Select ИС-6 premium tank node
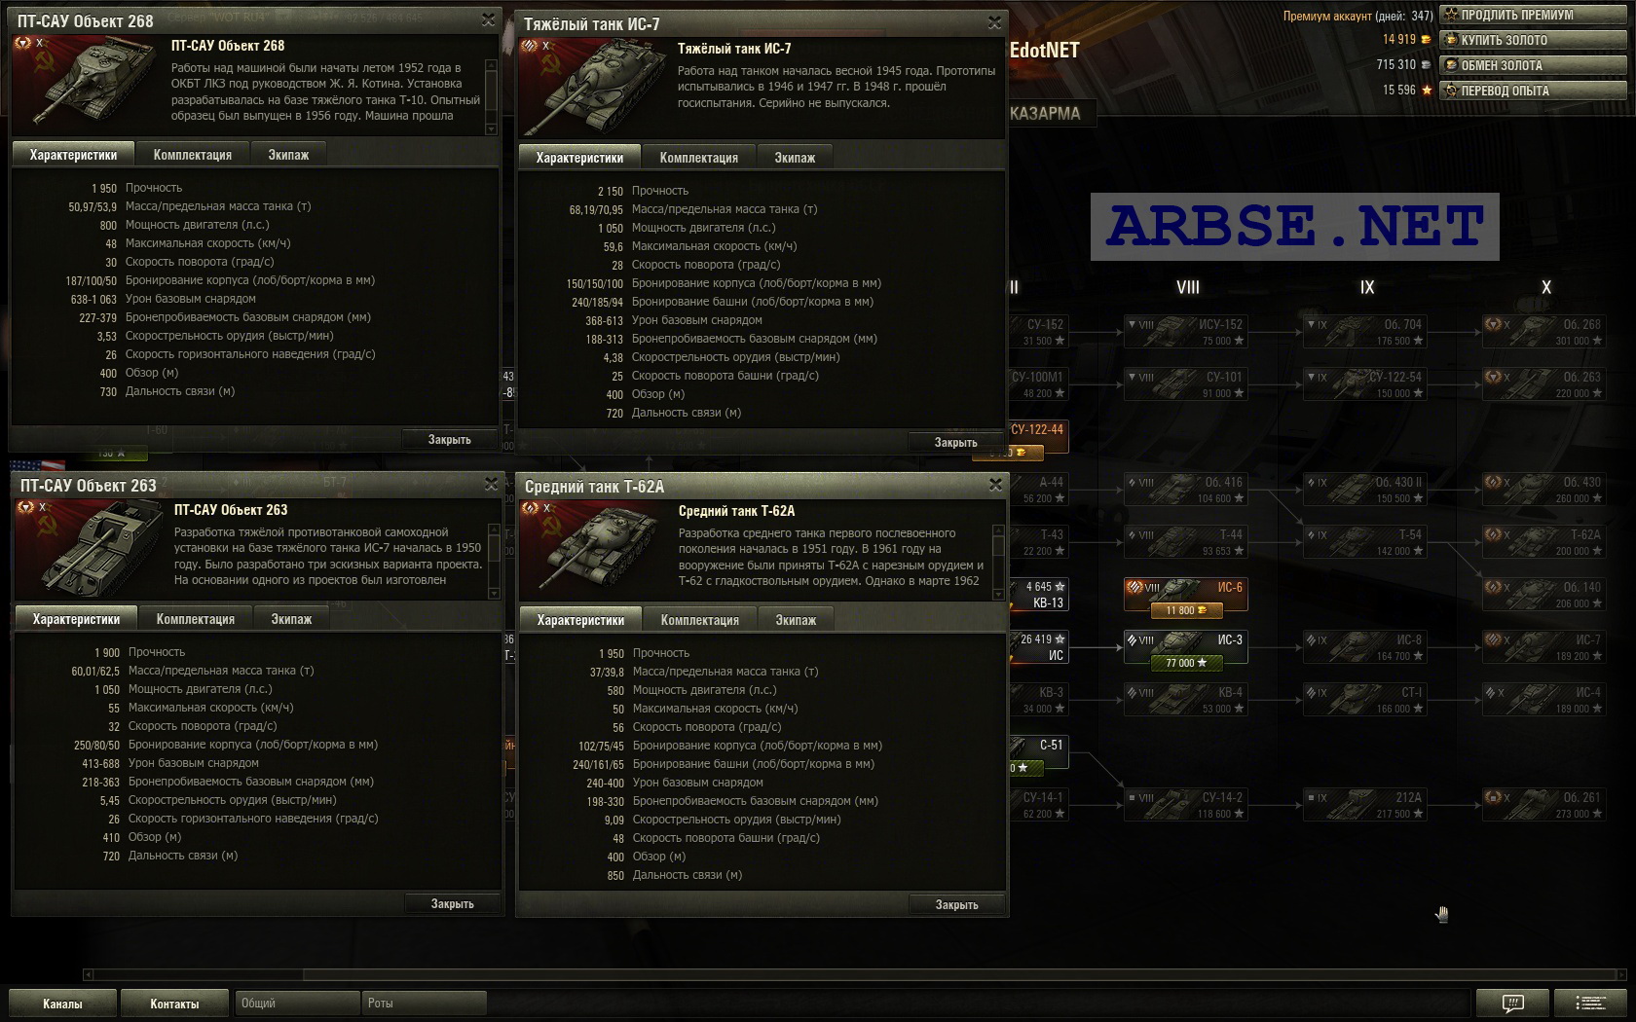This screenshot has height=1022, width=1636. [x=1185, y=595]
